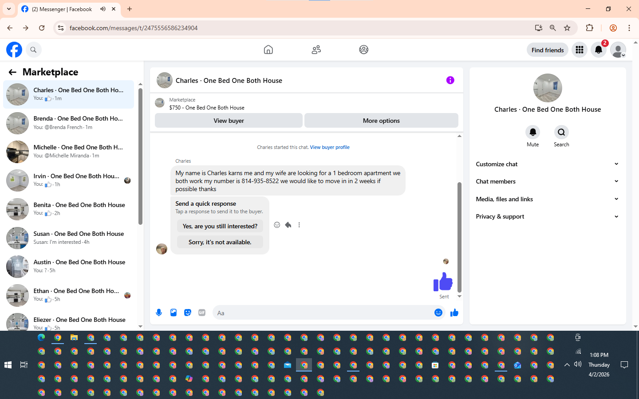
Task: Open Chrome profile icon in toolbar
Action: point(613,28)
